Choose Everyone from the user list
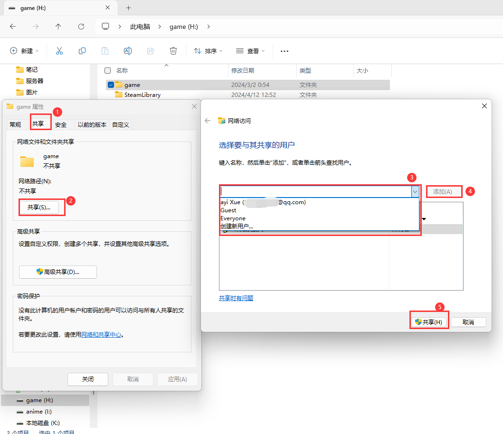Viewport: 503px width, 434px height. point(320,218)
